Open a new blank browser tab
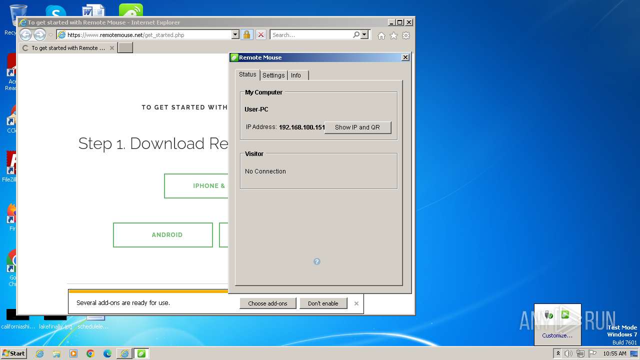 [x=125, y=48]
